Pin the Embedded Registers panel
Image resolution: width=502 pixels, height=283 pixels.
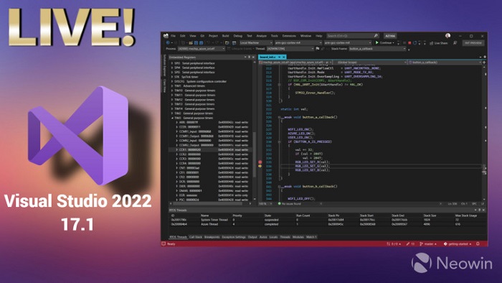[x=249, y=57]
